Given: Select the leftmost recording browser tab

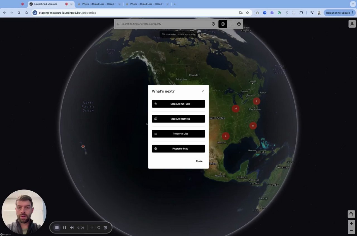Looking at the screenshot, I should [x=23, y=4].
